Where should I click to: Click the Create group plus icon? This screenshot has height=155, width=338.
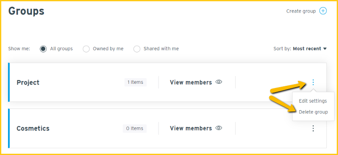(323, 11)
